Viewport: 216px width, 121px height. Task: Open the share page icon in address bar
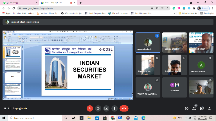pos(162,8)
